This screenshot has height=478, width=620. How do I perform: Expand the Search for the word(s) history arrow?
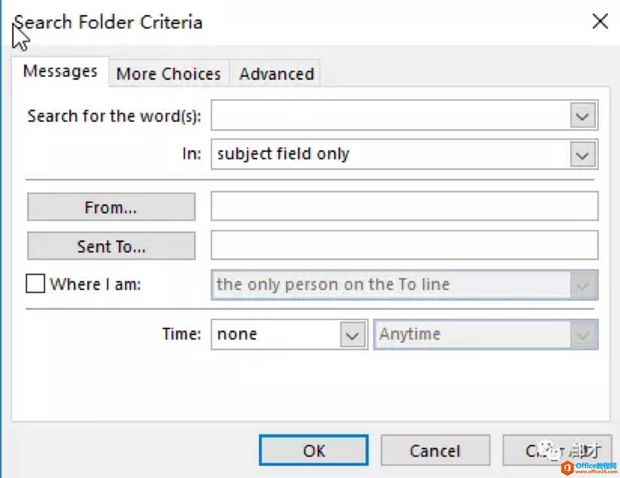tap(583, 116)
